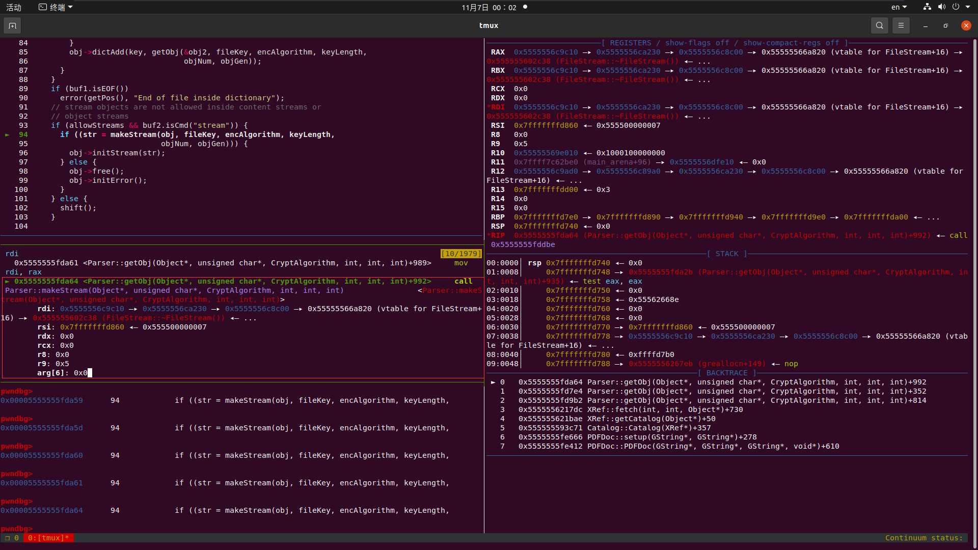Open the 'en' input language dropdown
This screenshot has width=978, height=550.
tap(899, 7)
